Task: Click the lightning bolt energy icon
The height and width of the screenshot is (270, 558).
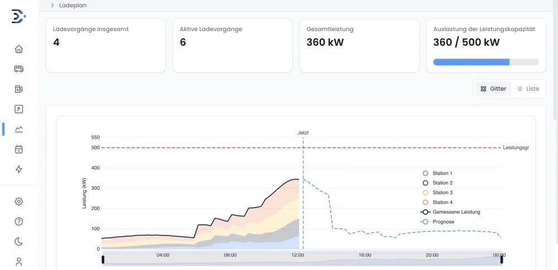Action: 19,169
